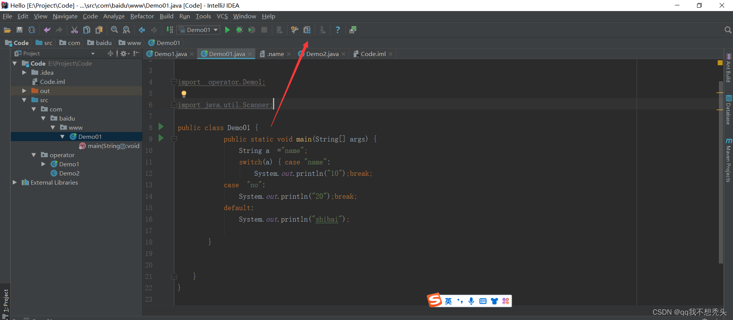The height and width of the screenshot is (320, 733).
Task: Open the File menu
Action: pyautogui.click(x=7, y=16)
